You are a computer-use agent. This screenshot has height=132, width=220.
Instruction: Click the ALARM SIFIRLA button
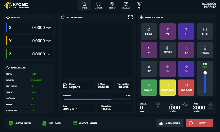[x=170, y=123]
